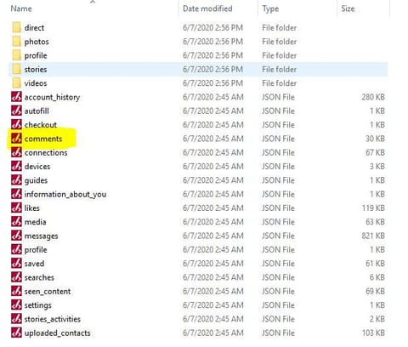Click the account_history file icon
Image resolution: width=408 pixels, height=347 pixels.
coord(16,97)
